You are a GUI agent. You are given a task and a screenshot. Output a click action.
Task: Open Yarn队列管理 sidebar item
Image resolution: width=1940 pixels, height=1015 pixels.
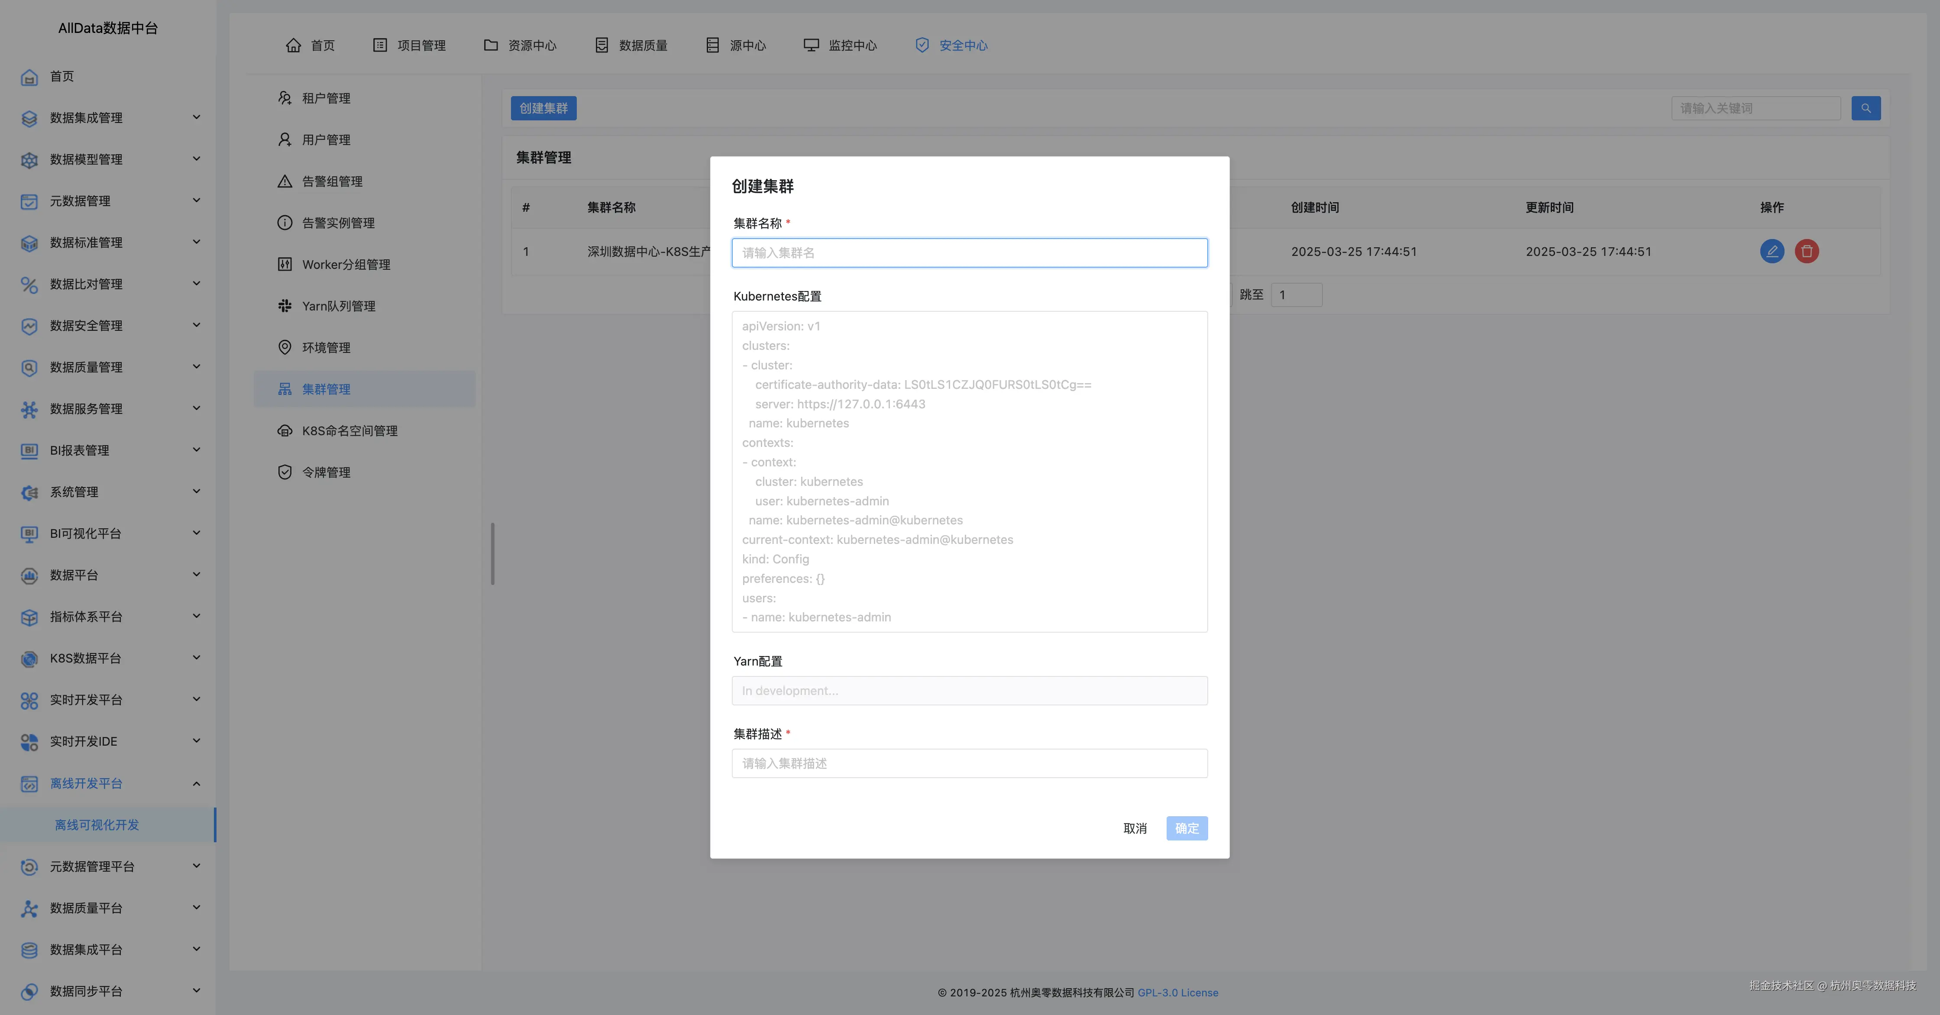(338, 306)
